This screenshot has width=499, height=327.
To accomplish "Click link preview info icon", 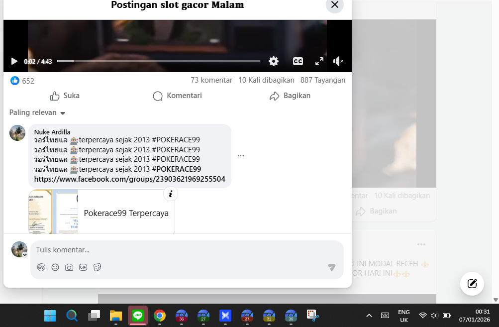I will tap(171, 194).
